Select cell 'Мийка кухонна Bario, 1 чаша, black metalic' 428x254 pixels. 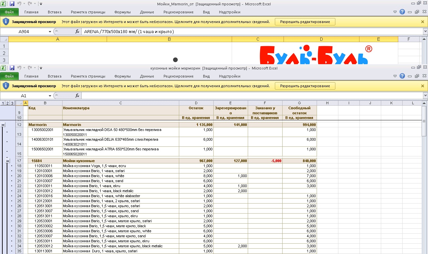pos(121,191)
